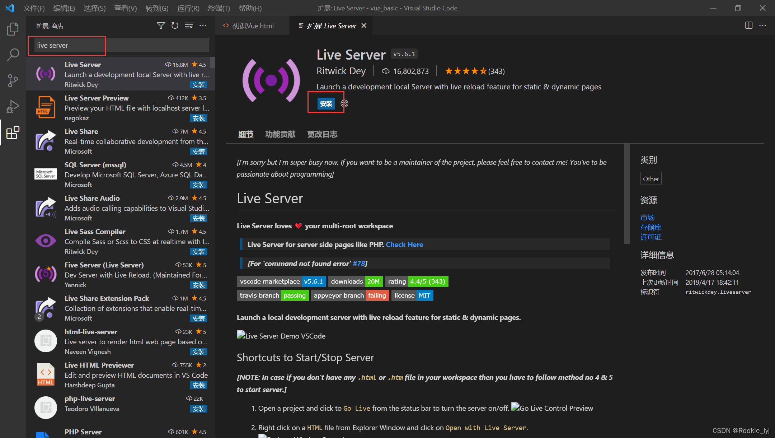Switch to the 初识Vue.html tab

[x=253, y=26]
